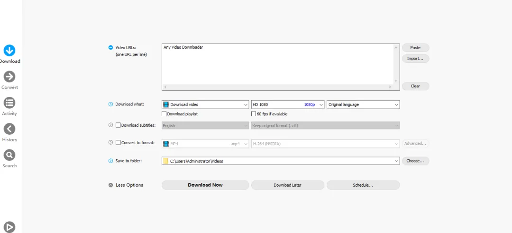Click the Less Options collapse icon
This screenshot has width=512, height=233.
coord(110,185)
